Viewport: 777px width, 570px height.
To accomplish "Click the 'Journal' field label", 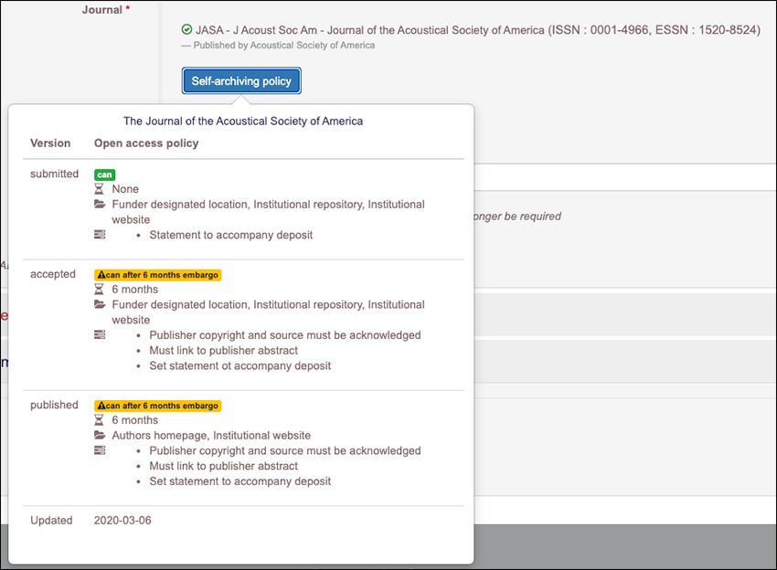I will 102,9.
